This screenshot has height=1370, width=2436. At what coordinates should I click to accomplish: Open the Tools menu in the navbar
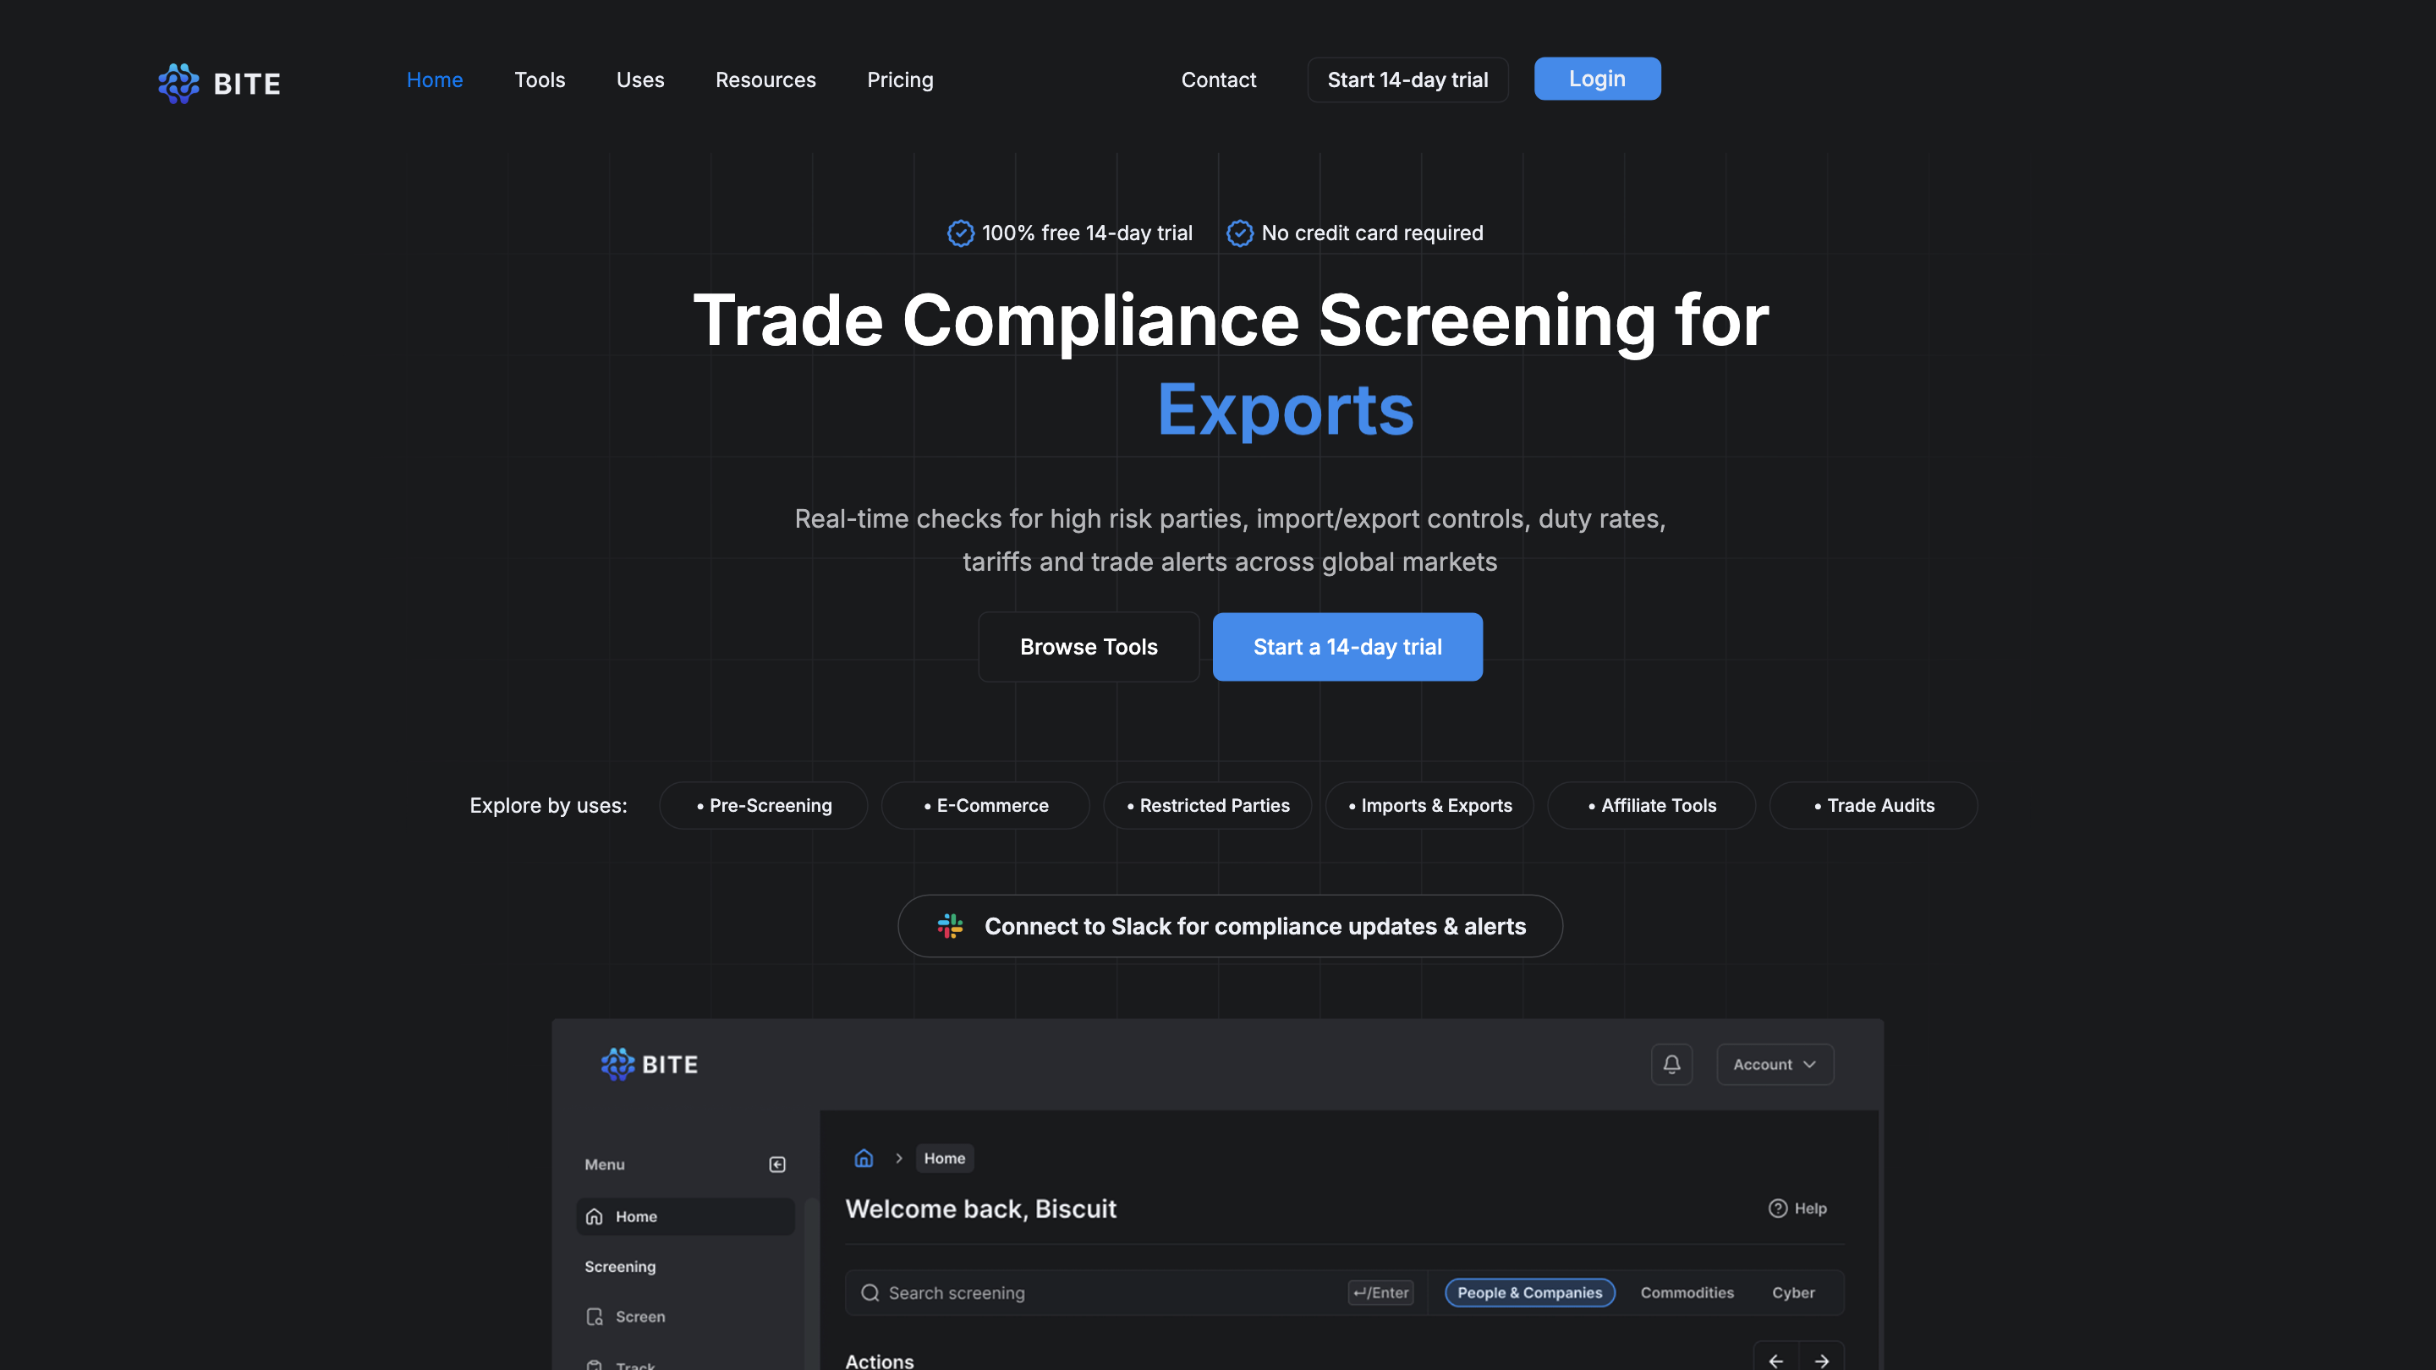[539, 79]
